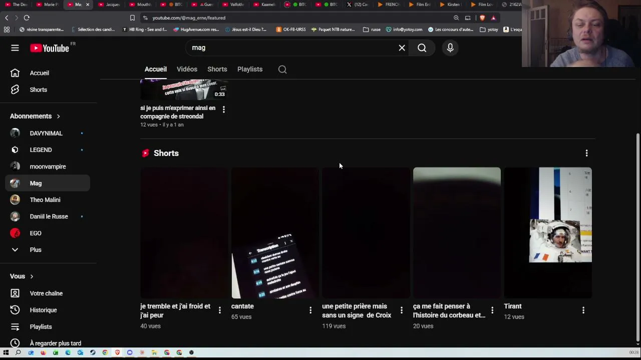Show more subscriptions with Plus

click(x=48, y=250)
